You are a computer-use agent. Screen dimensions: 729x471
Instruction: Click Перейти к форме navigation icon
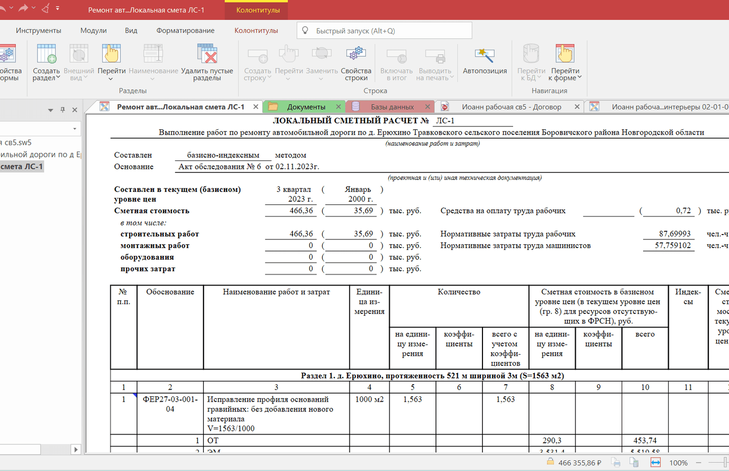564,54
